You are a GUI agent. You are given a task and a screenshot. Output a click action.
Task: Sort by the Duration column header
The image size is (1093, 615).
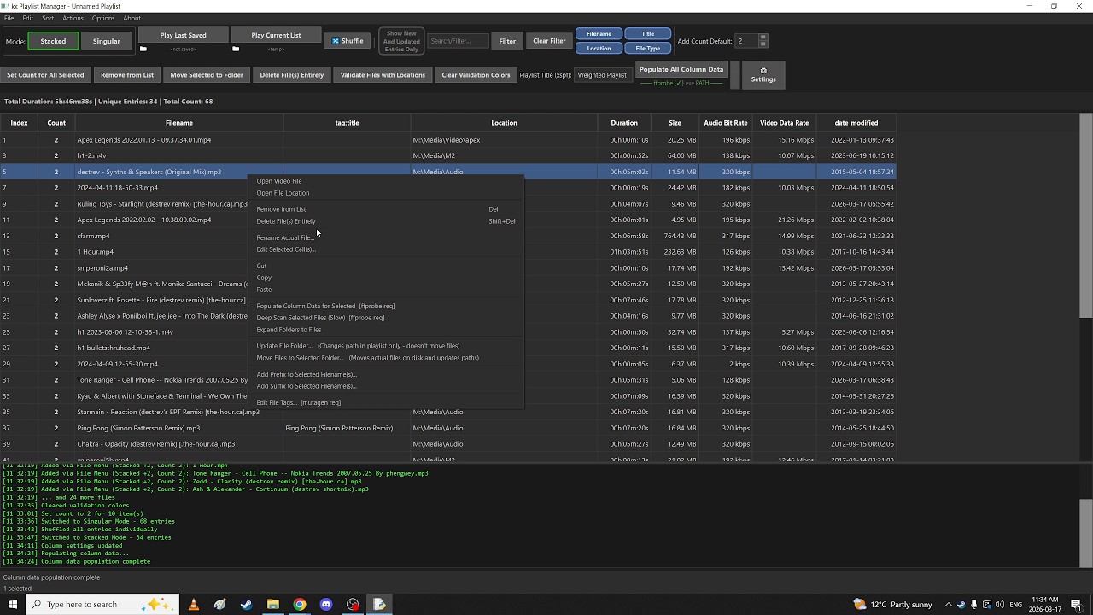(x=624, y=123)
